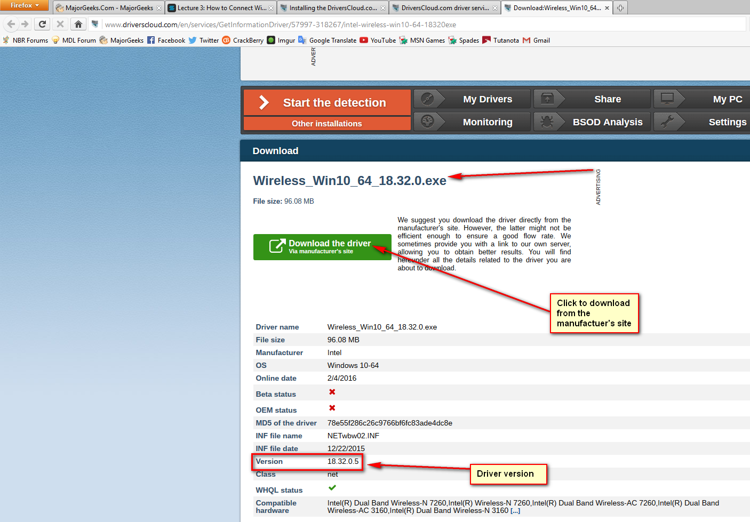The height and width of the screenshot is (522, 750).
Task: Switch to Installing the DriversCloud tab
Action: [333, 8]
